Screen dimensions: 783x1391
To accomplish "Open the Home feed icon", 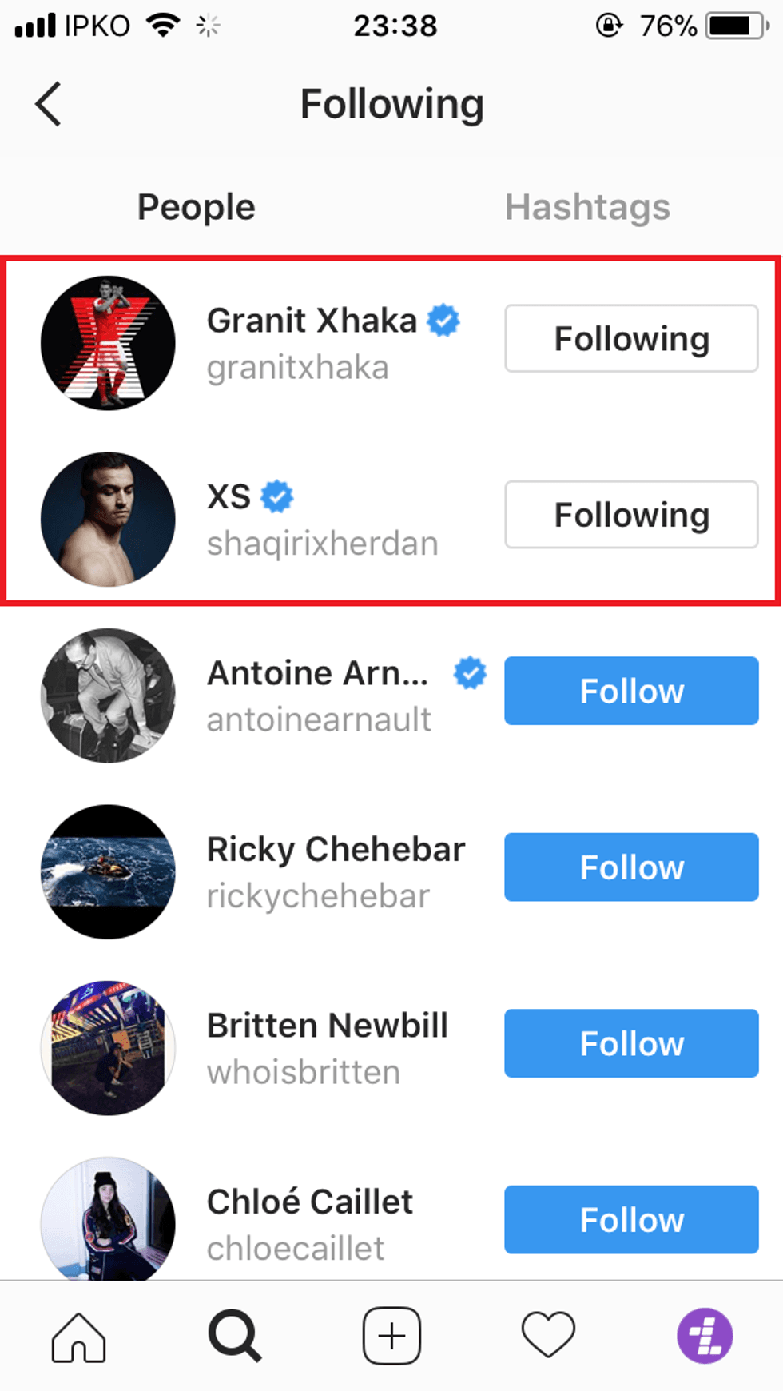I will click(78, 1336).
